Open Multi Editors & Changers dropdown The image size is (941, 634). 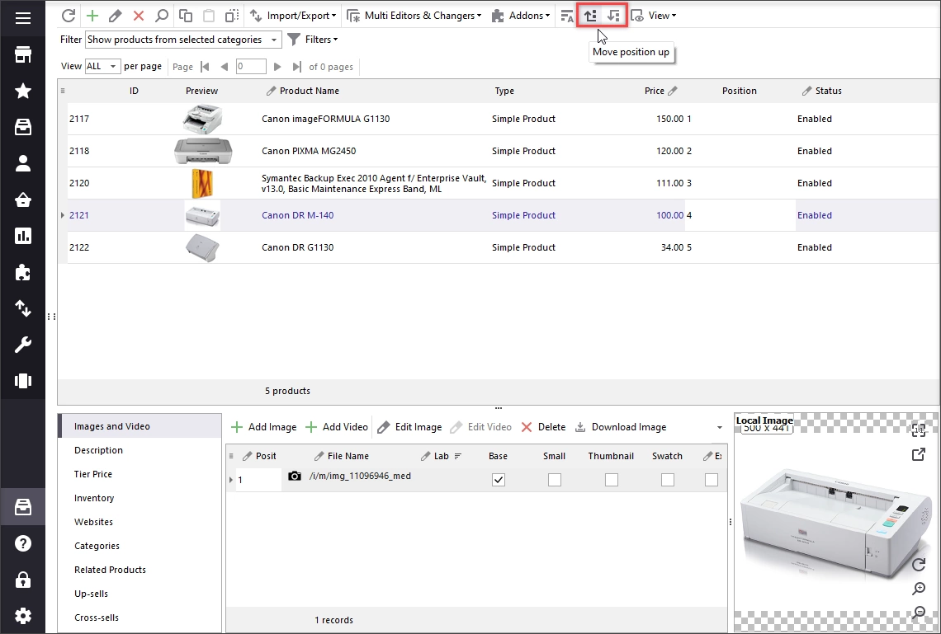click(x=414, y=16)
